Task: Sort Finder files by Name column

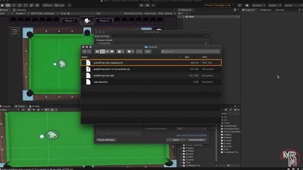Action: click(84, 57)
